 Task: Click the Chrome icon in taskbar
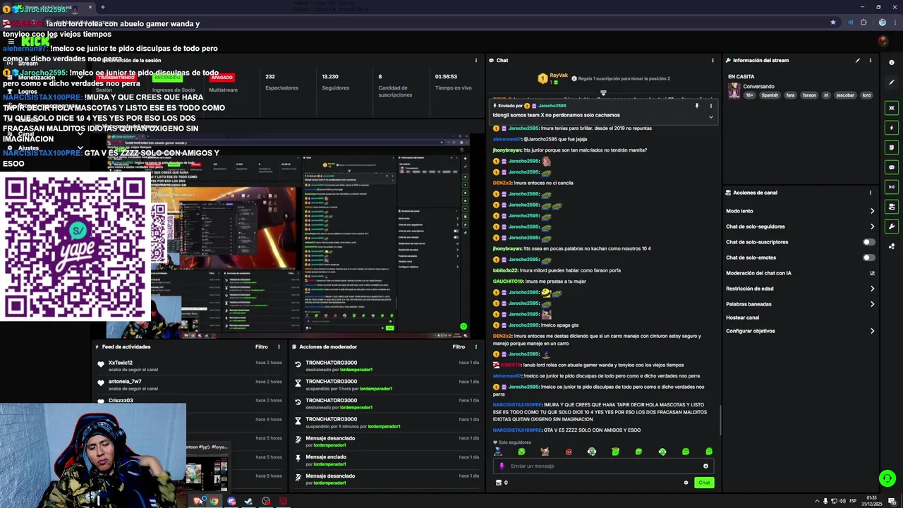point(214,502)
